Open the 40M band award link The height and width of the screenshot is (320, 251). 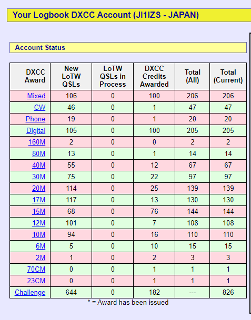[x=38, y=165]
